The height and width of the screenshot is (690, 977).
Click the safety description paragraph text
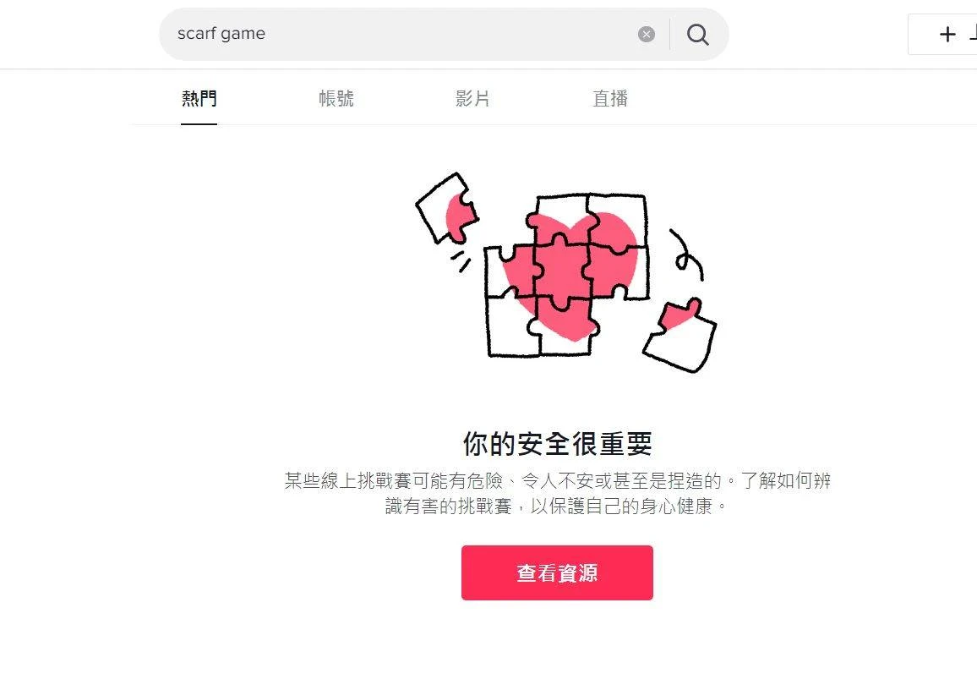pos(557,493)
